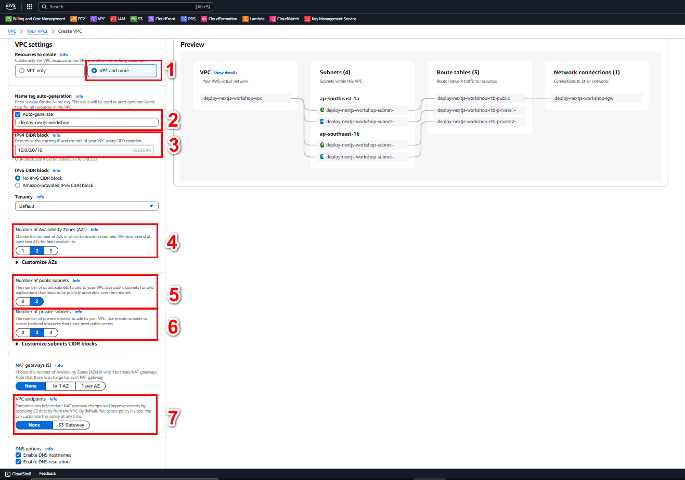Viewport: 685px width, 480px height.
Task: Open Info link for VPC endpoints
Action: (x=53, y=399)
